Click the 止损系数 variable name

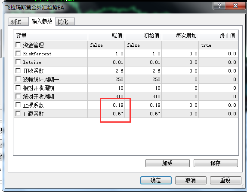[33, 105]
